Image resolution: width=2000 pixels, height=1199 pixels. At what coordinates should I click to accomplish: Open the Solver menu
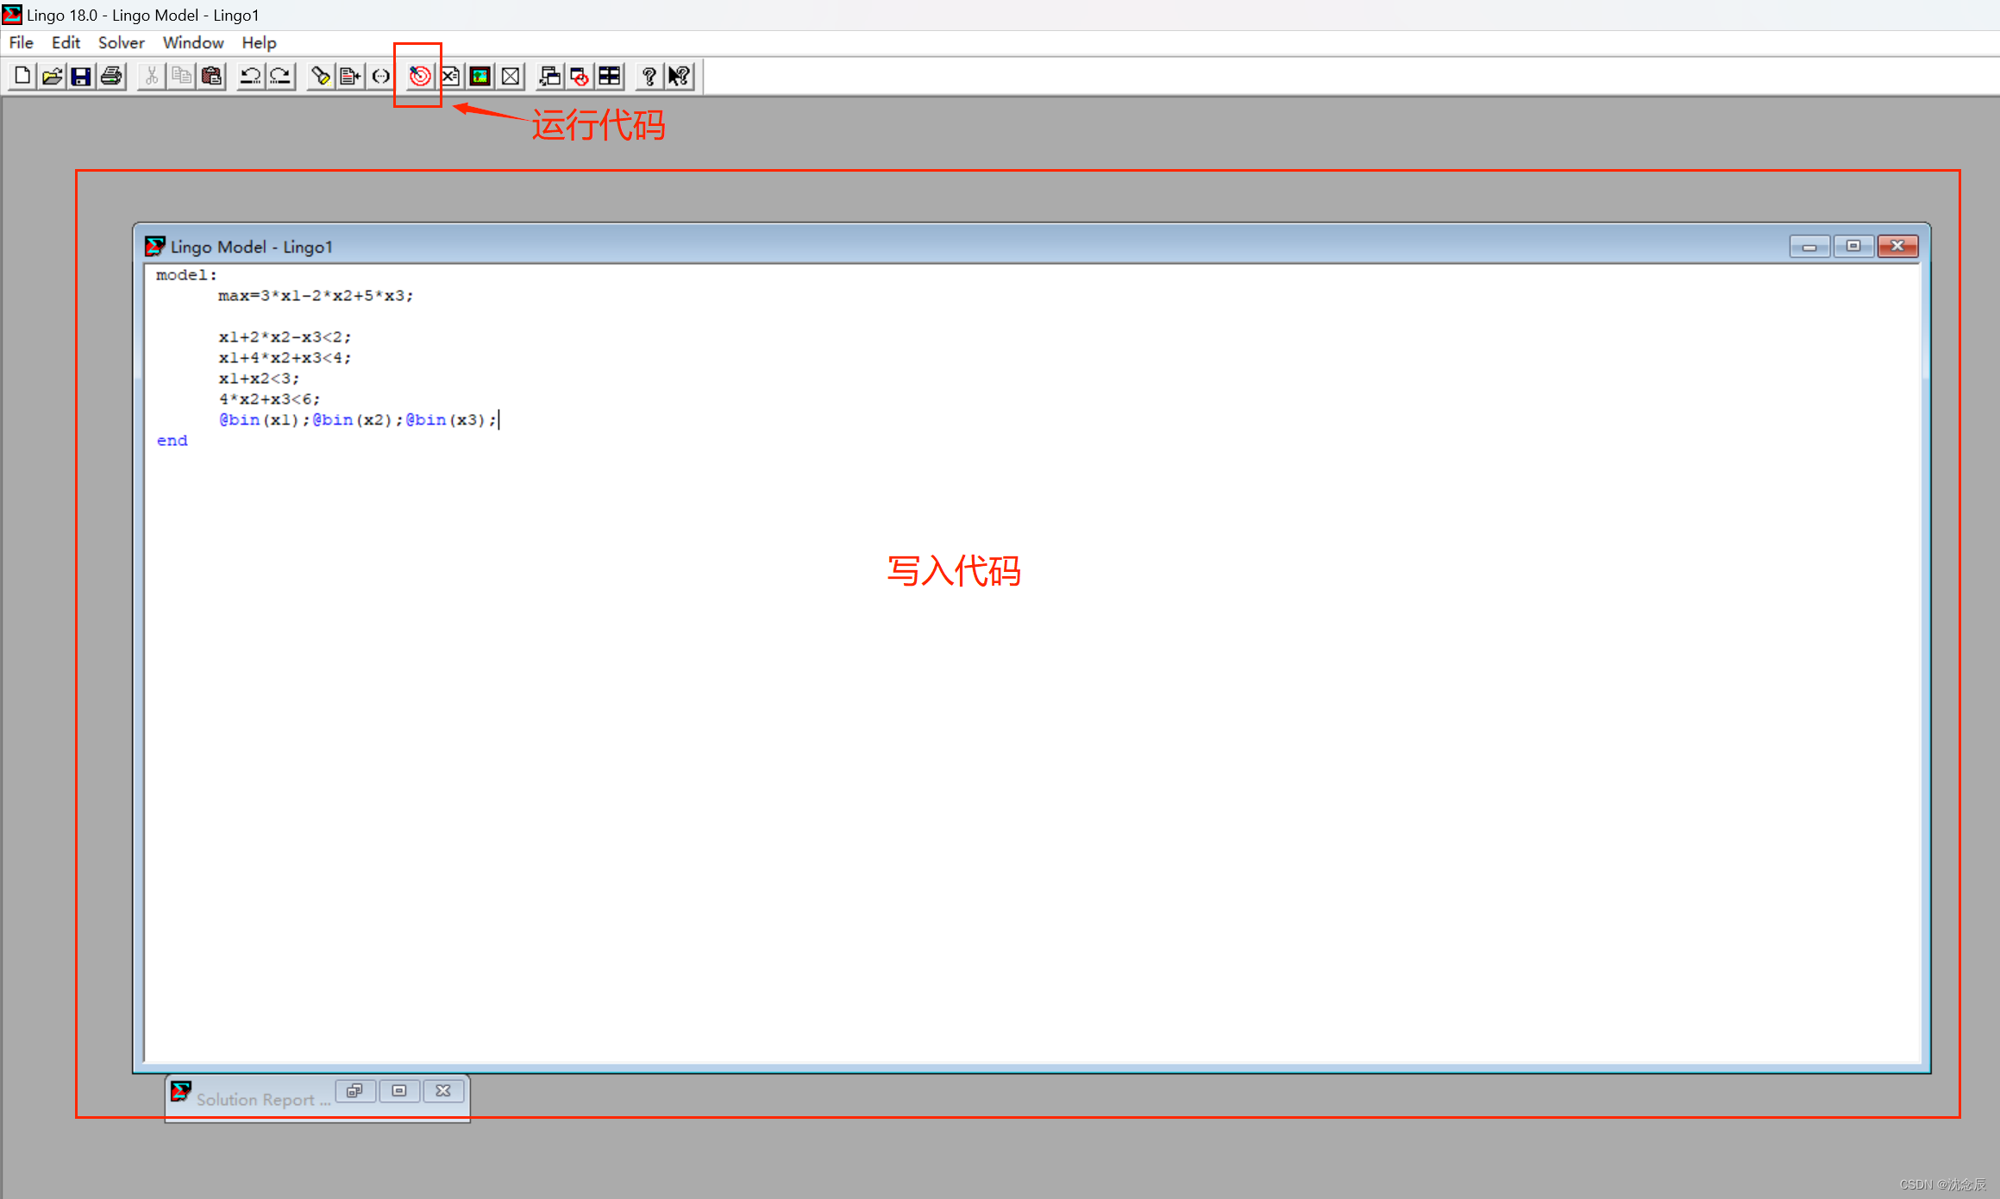pyautogui.click(x=121, y=42)
